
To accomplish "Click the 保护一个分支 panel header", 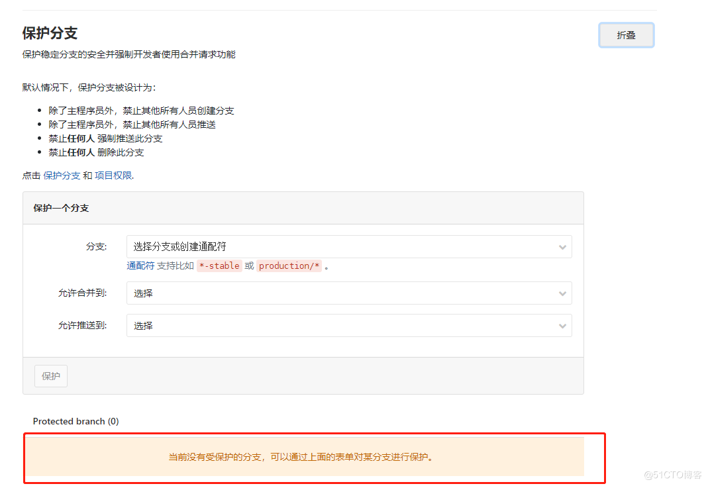I will pos(303,208).
